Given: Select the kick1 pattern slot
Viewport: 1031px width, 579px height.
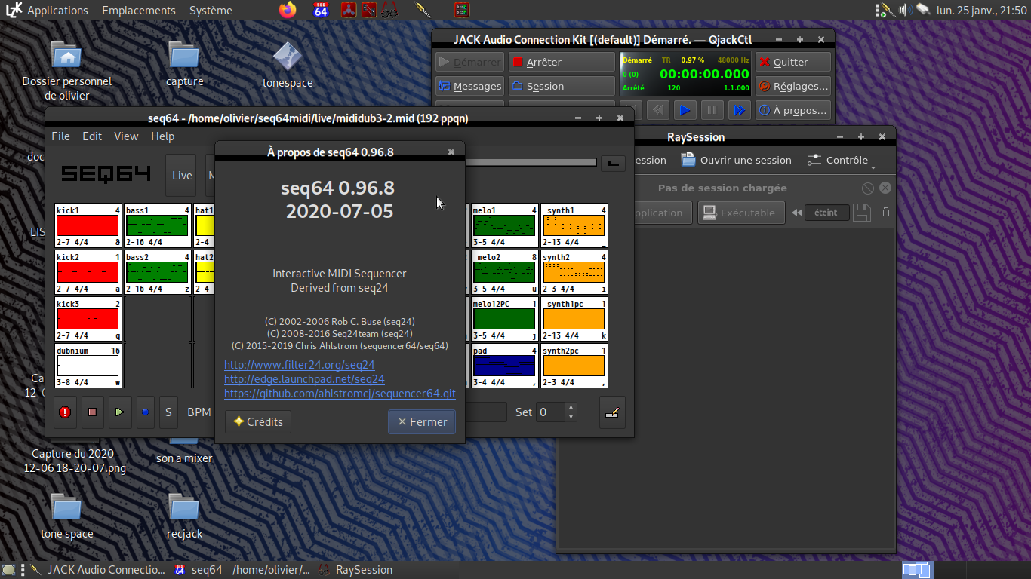Looking at the screenshot, I should point(88,225).
